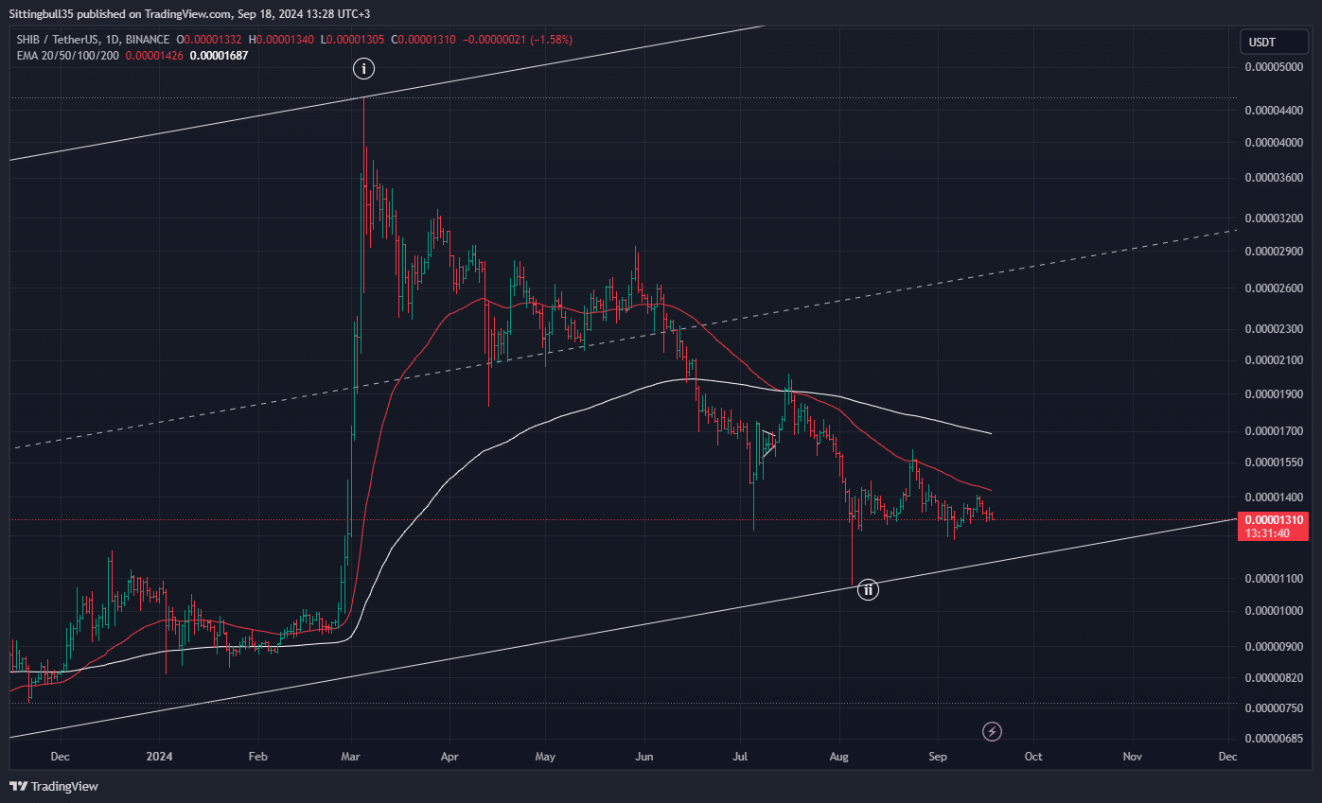1322x803 pixels.
Task: Click the Nov label on the time axis
Action: pos(1132,757)
